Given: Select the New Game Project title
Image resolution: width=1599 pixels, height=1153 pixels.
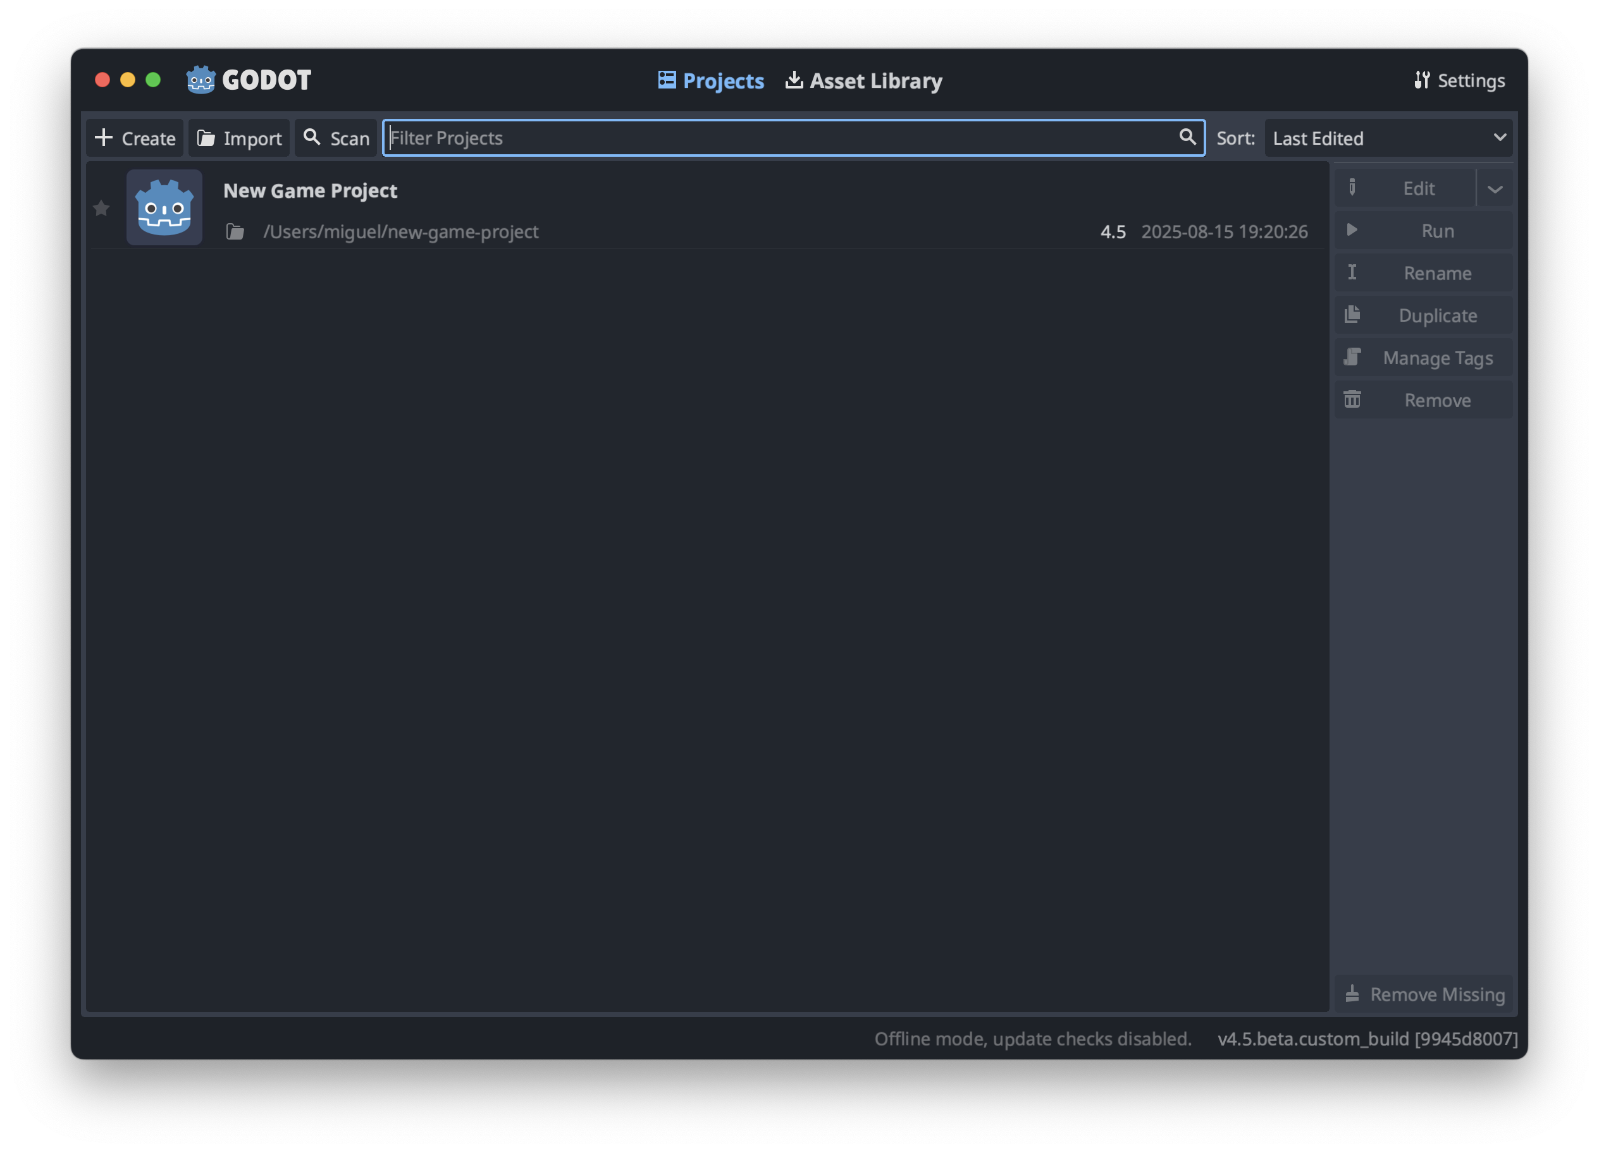Looking at the screenshot, I should [x=310, y=190].
